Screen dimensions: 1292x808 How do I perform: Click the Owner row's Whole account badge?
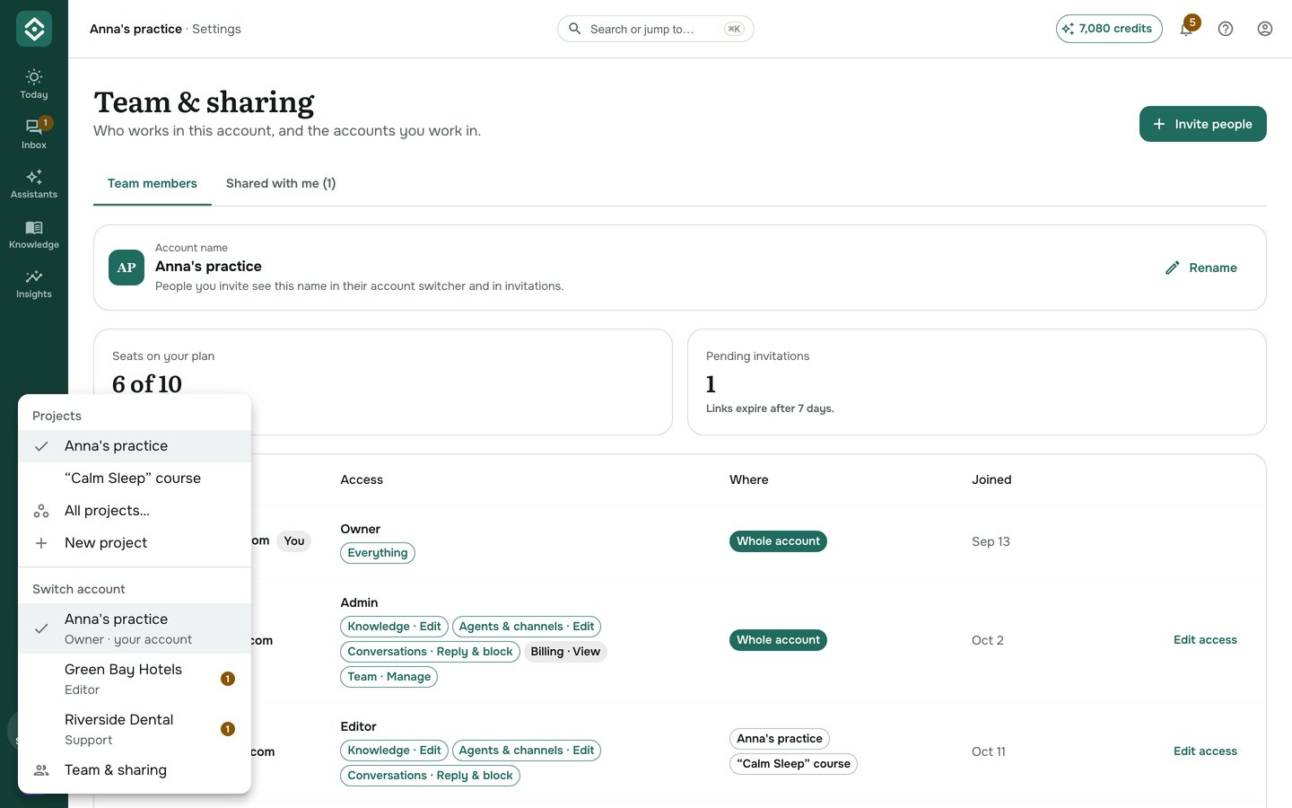[x=778, y=541]
